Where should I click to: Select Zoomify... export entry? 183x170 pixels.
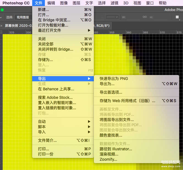pos(136,159)
